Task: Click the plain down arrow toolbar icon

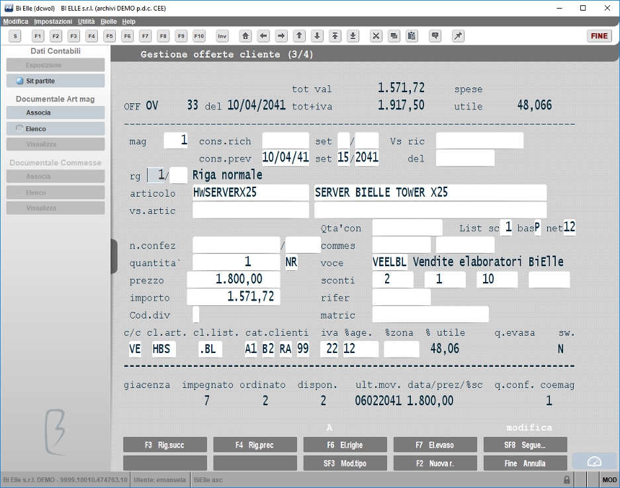Action: pos(317,36)
